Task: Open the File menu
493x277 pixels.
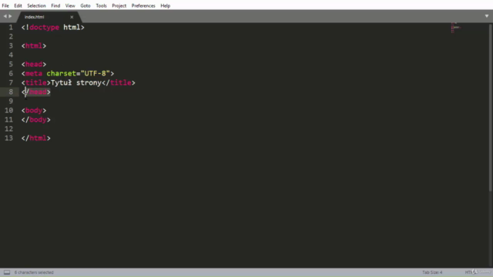Action: (5, 5)
